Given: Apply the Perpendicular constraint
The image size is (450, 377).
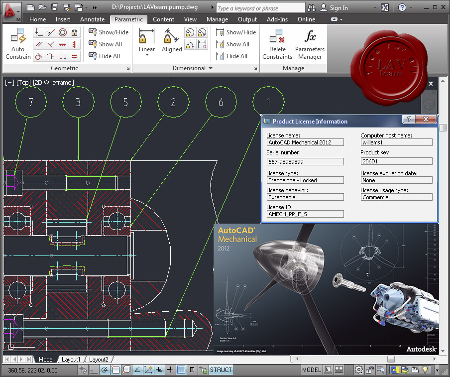Looking at the screenshot, I should [x=51, y=44].
